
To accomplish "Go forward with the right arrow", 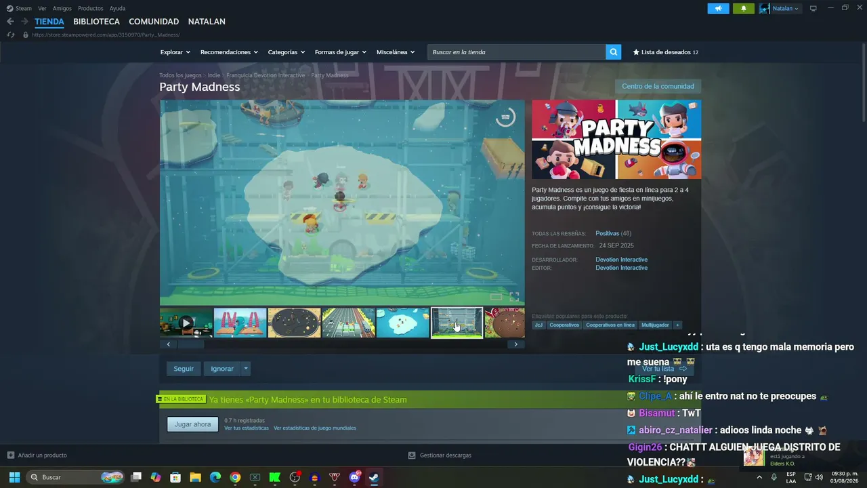I will click(x=24, y=22).
